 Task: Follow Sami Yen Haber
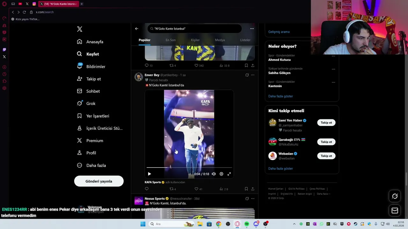(x=326, y=123)
